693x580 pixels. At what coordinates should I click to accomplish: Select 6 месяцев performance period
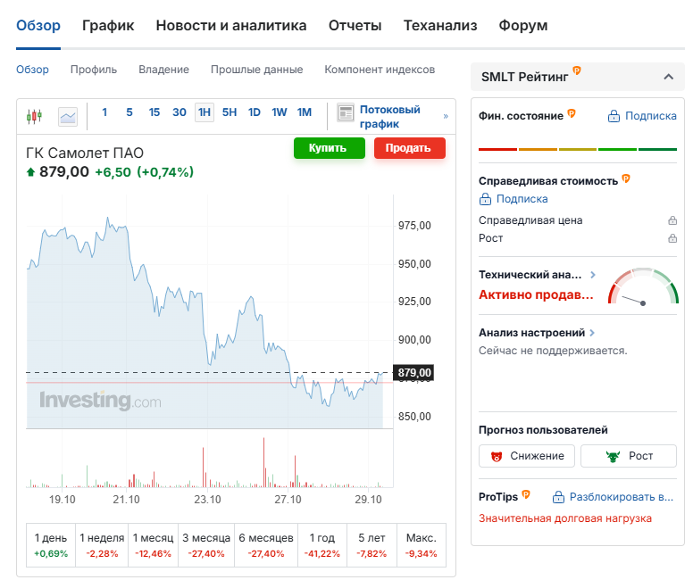click(266, 545)
